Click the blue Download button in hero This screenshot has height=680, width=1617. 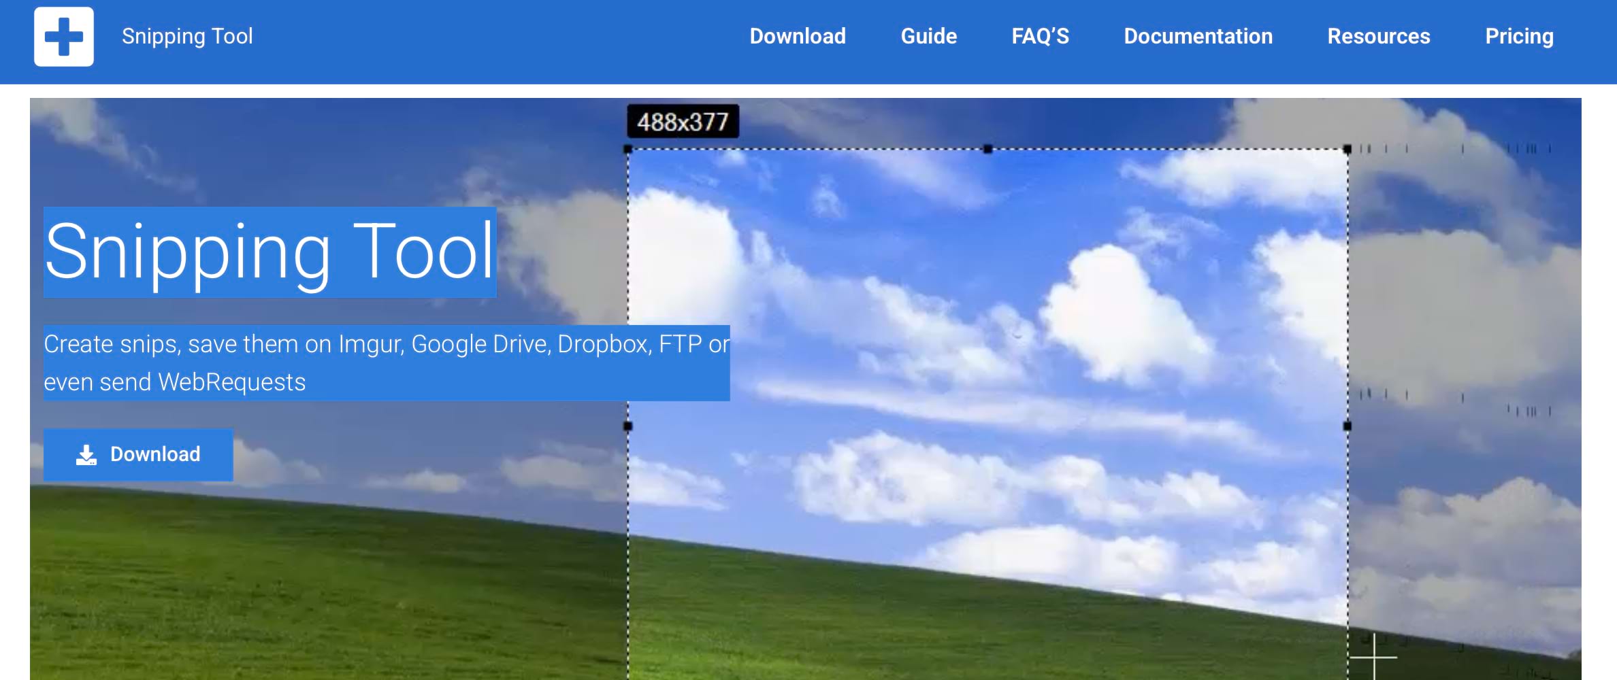tap(138, 454)
